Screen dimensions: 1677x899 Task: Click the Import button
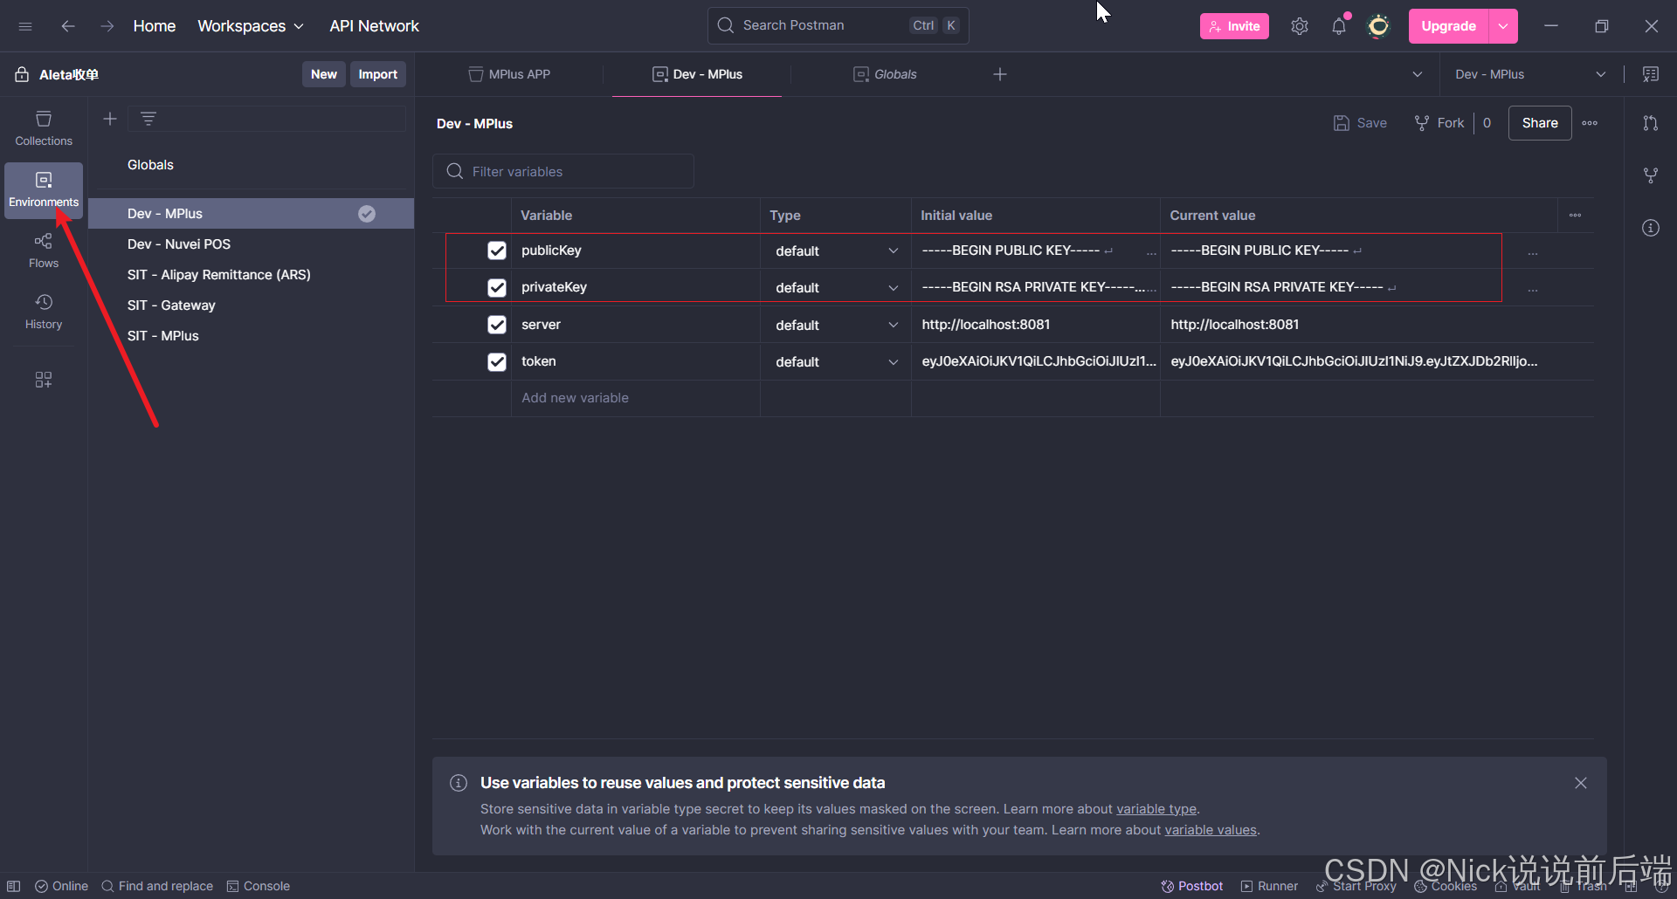[x=378, y=74]
